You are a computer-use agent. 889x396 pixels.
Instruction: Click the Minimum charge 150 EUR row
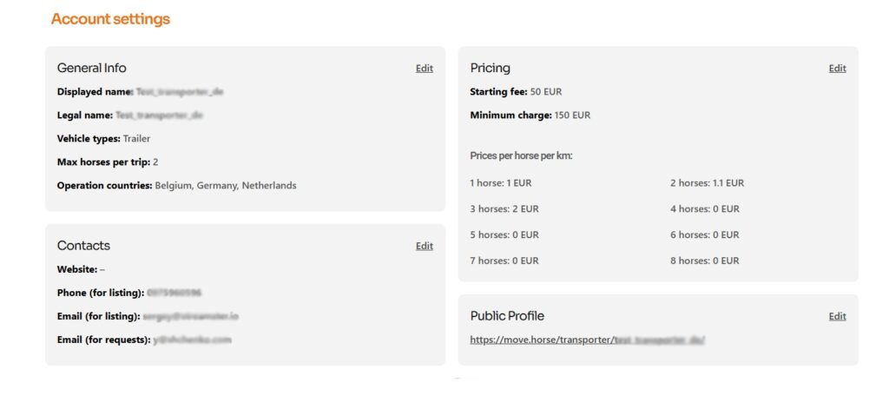click(530, 115)
